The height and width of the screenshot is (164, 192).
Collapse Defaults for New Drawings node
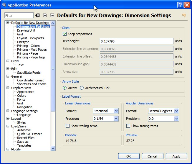coord(8,23)
